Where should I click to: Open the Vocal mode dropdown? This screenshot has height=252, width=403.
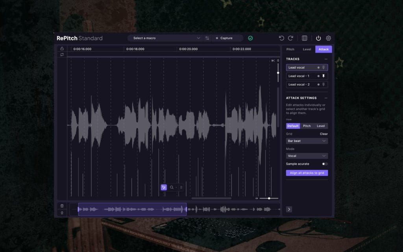[307, 156]
